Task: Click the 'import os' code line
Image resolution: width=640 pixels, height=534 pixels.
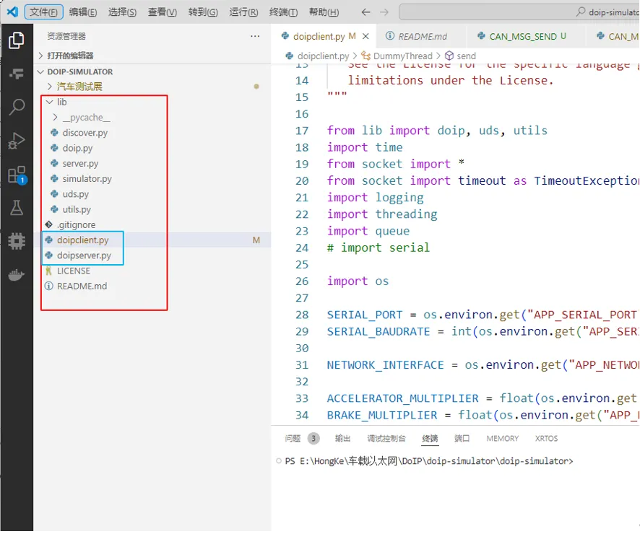Action: (x=358, y=281)
